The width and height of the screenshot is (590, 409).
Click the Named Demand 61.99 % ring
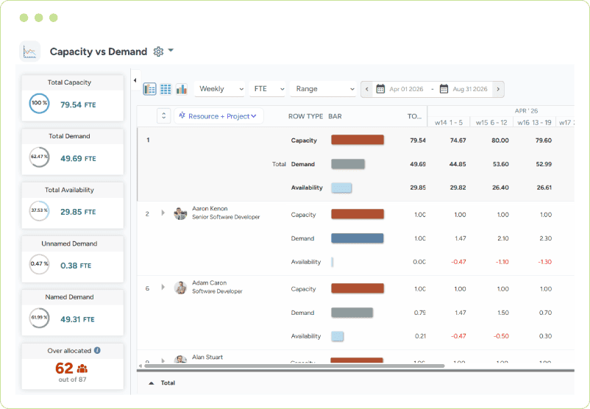pyautogui.click(x=39, y=318)
